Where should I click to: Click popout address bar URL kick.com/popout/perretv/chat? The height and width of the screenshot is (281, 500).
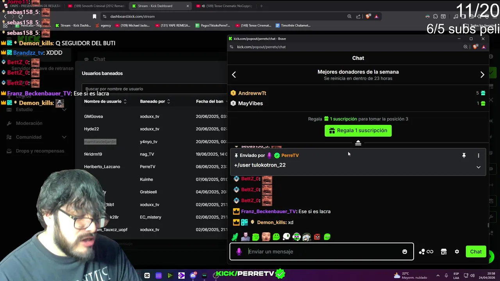[261, 47]
